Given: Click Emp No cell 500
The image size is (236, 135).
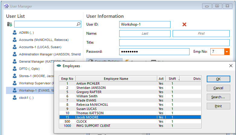Looking at the screenshot, I should click(67, 121).
